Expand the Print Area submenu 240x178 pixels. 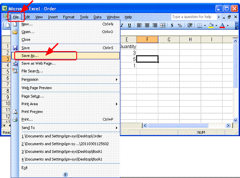(116, 104)
